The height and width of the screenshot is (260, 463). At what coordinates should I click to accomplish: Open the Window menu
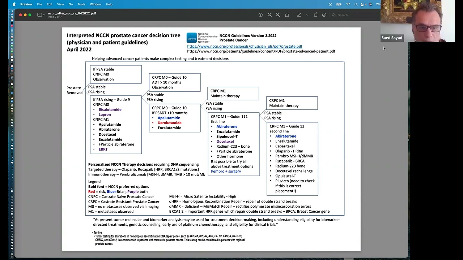95,4
